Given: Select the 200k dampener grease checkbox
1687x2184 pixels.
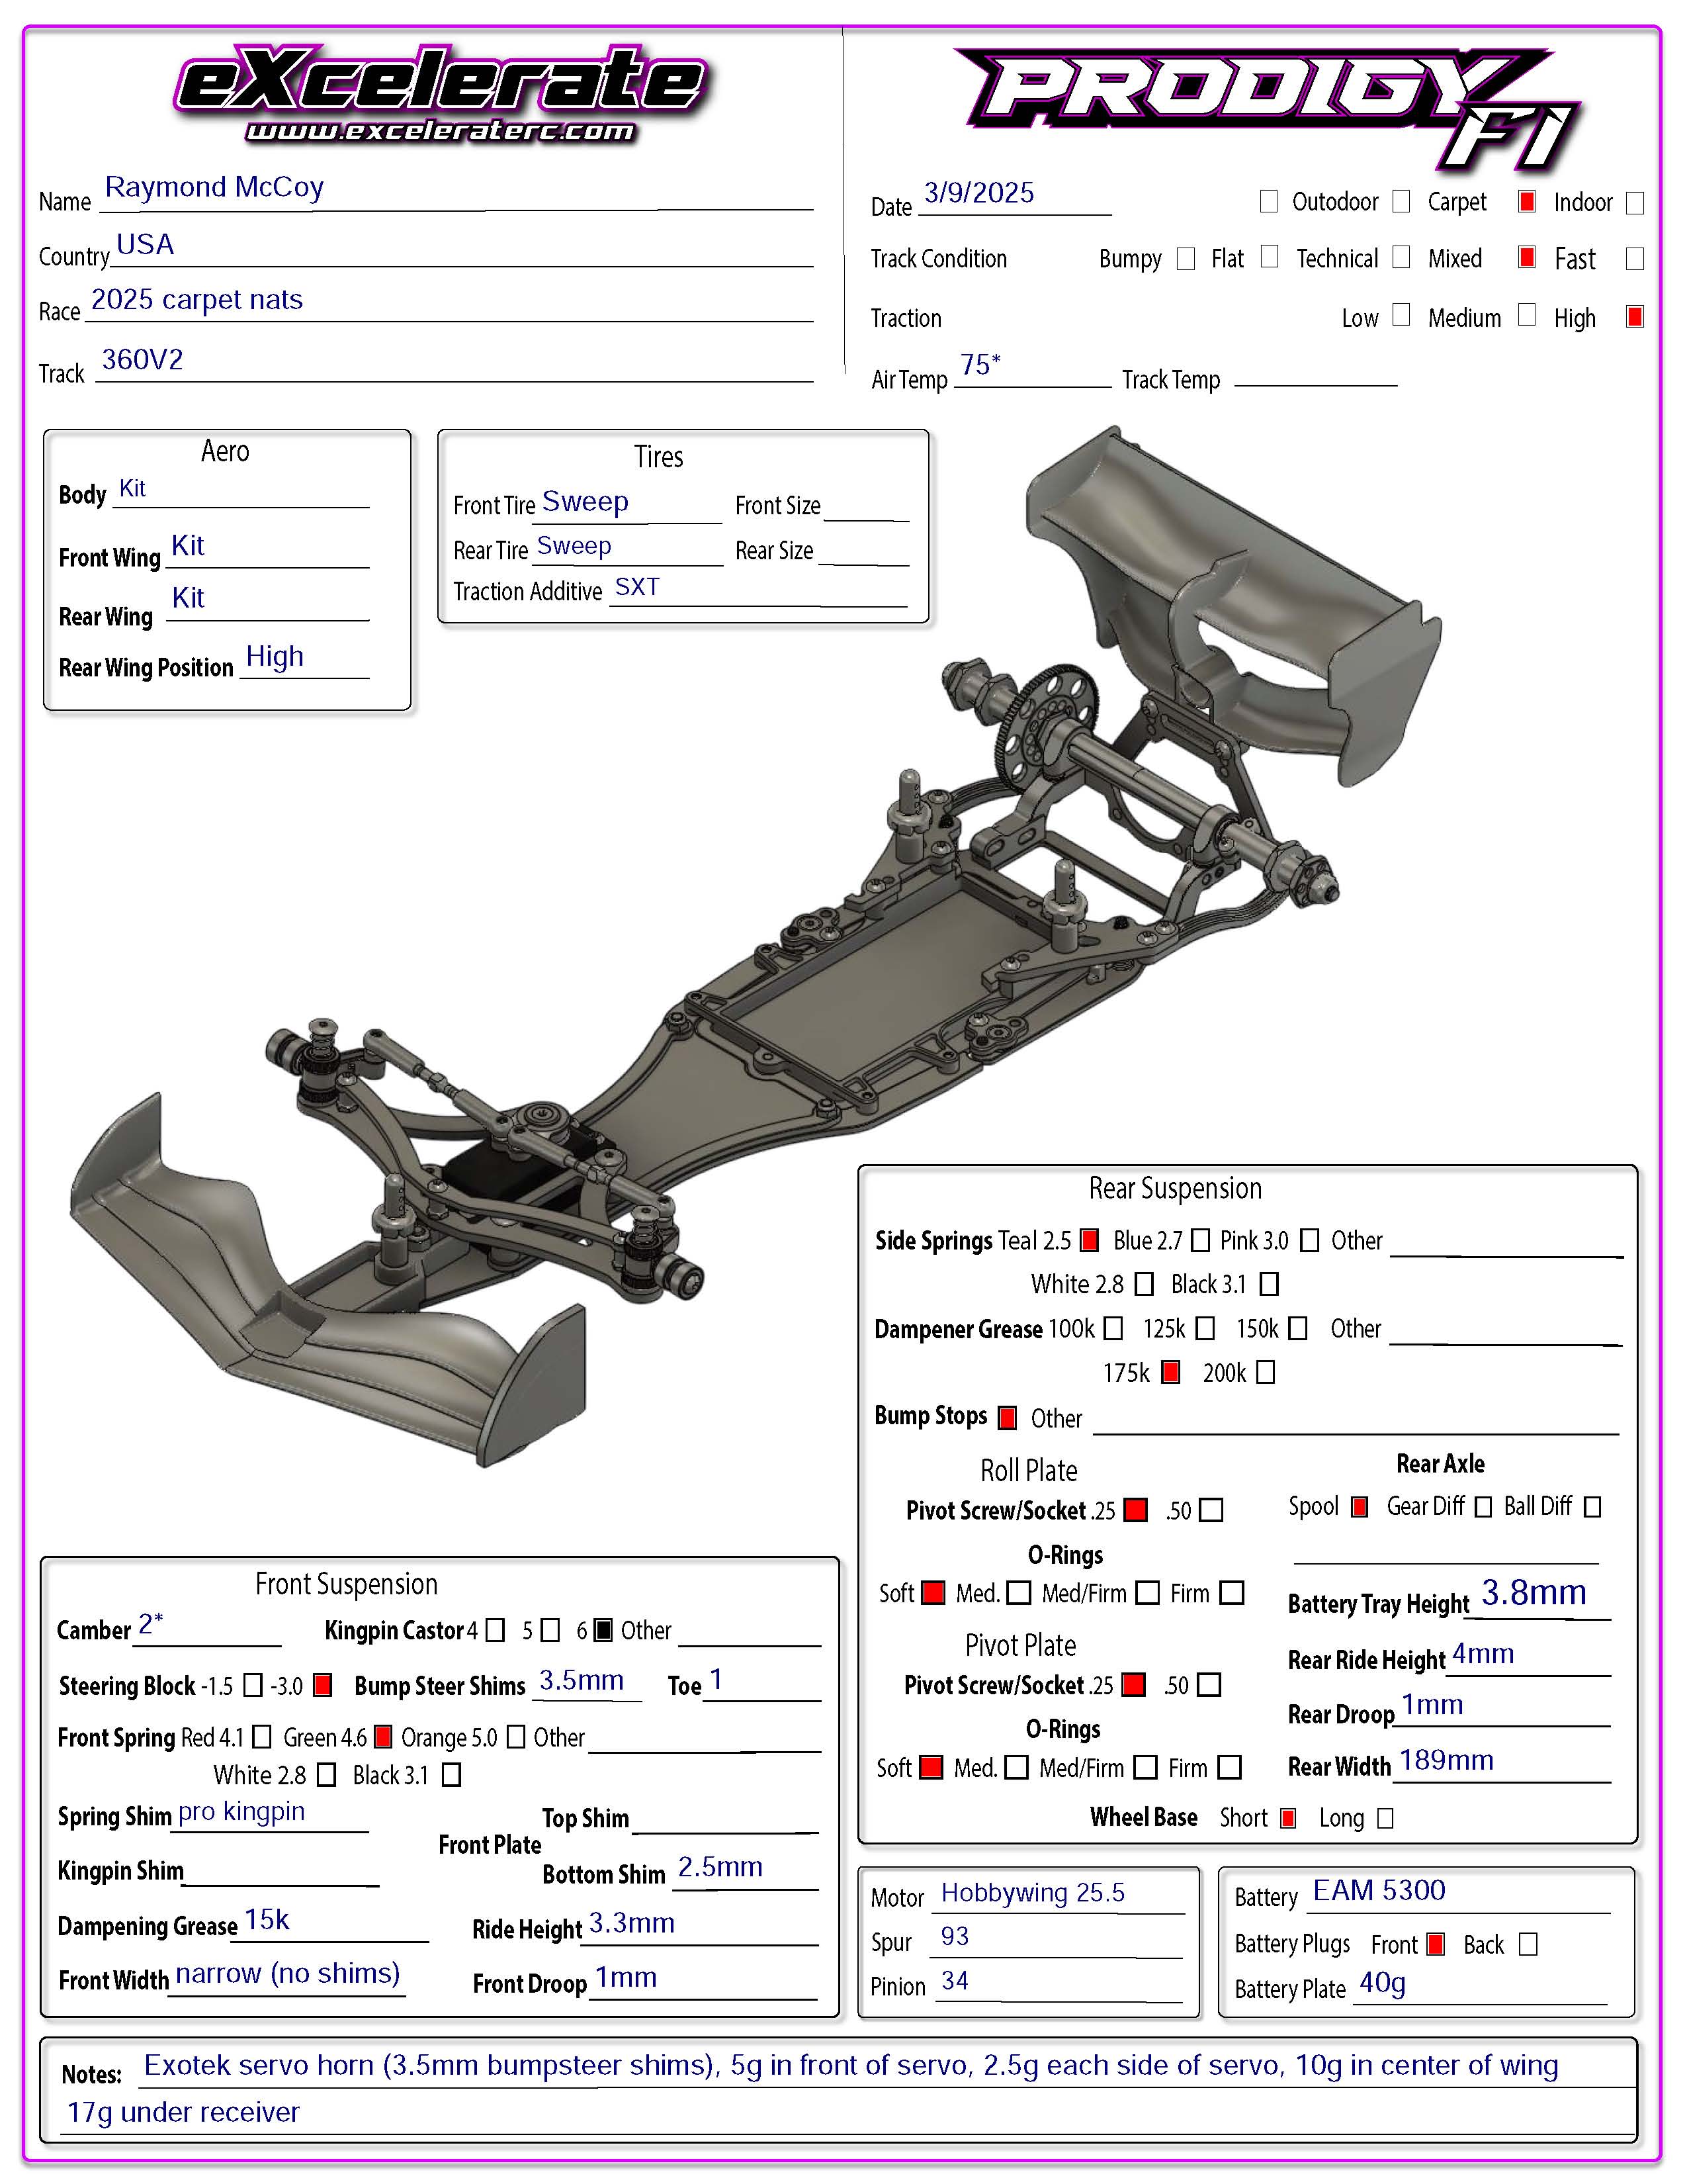Looking at the screenshot, I should pyautogui.click(x=1265, y=1372).
